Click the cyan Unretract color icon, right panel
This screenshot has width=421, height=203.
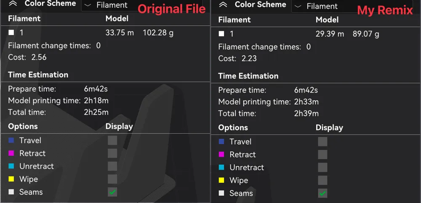tap(221, 167)
